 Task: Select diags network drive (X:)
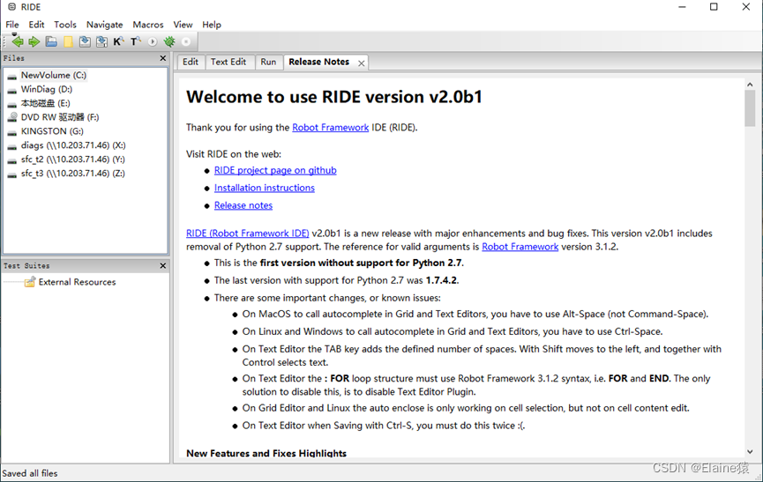[x=73, y=145]
